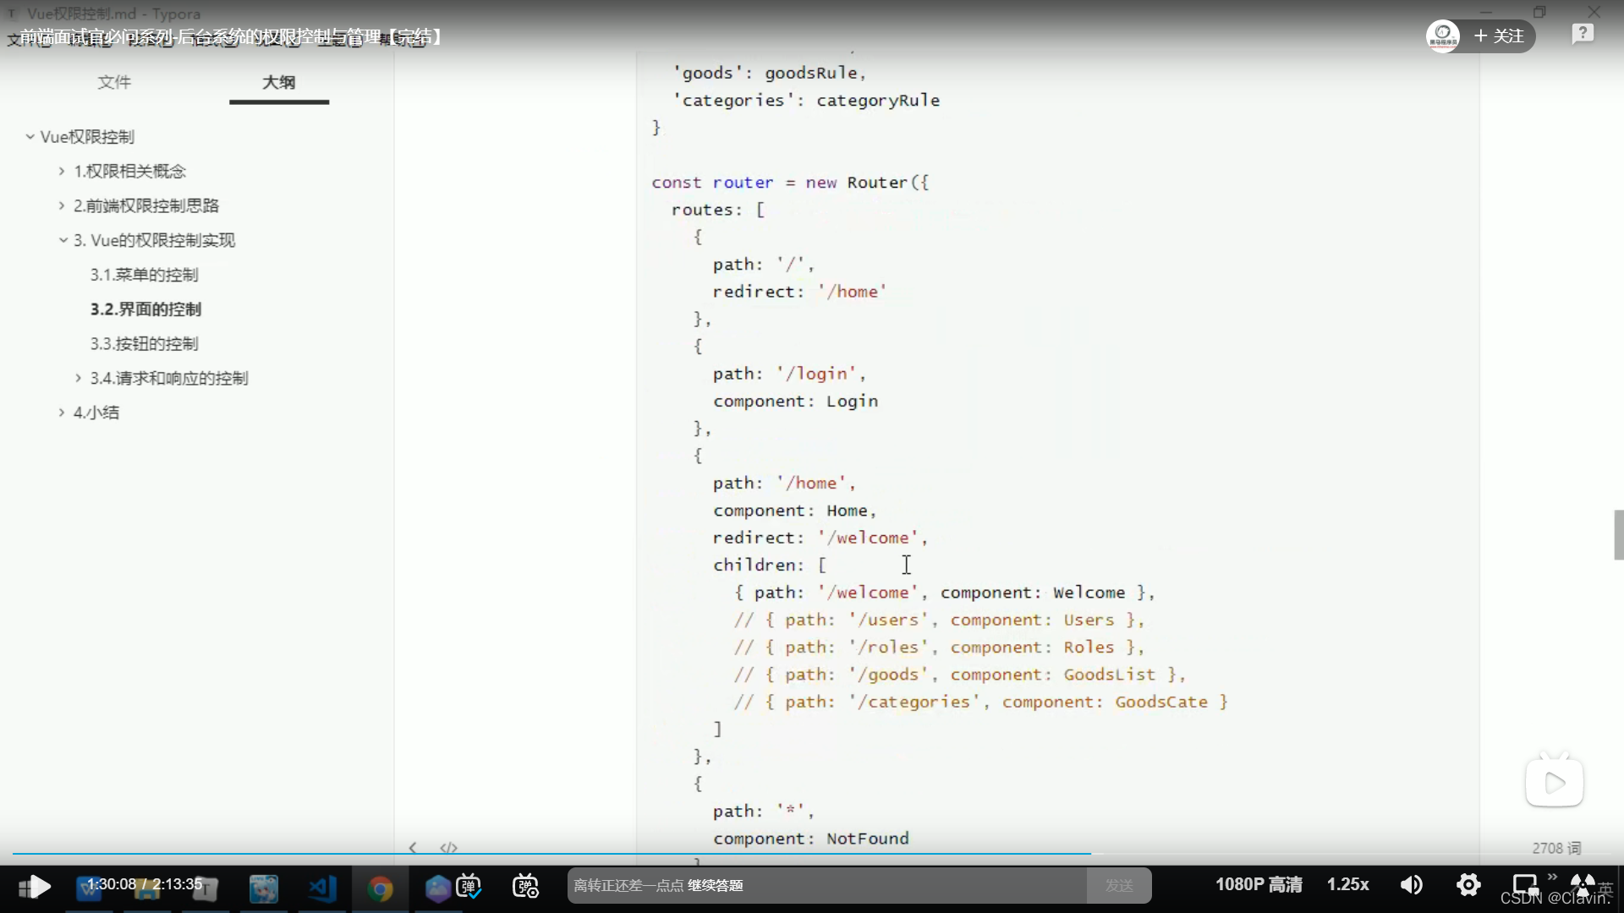Click the floating bilibili TV play icon
The image size is (1624, 913).
(x=1555, y=782)
